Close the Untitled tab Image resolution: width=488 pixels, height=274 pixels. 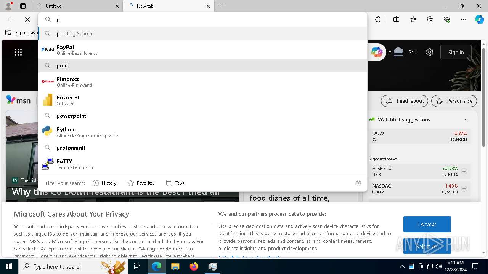click(x=117, y=6)
